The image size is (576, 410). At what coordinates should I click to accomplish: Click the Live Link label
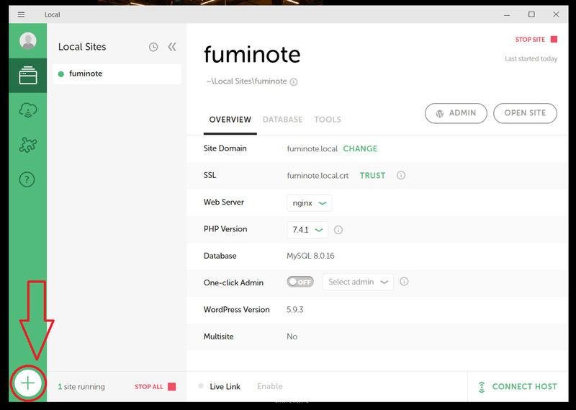coord(225,386)
